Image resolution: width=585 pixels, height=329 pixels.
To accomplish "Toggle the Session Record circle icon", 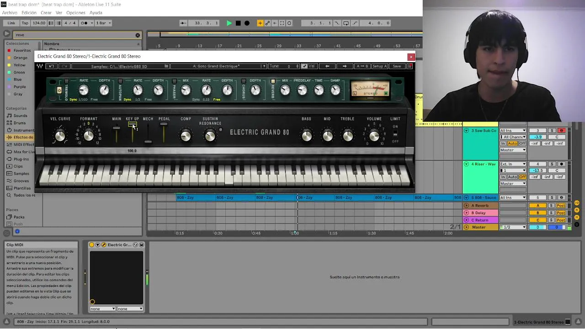I will point(289,23).
